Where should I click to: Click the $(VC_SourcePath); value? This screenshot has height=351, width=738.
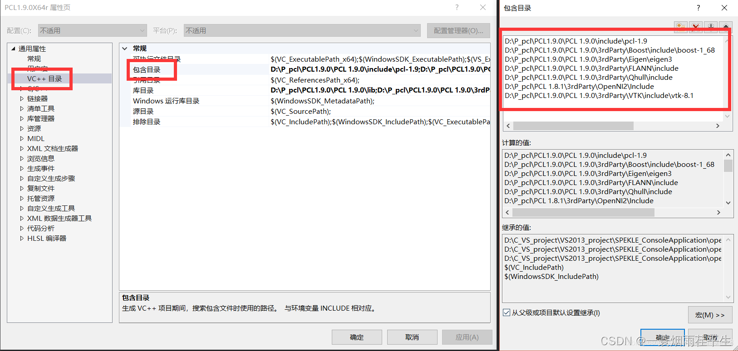pyautogui.click(x=300, y=111)
